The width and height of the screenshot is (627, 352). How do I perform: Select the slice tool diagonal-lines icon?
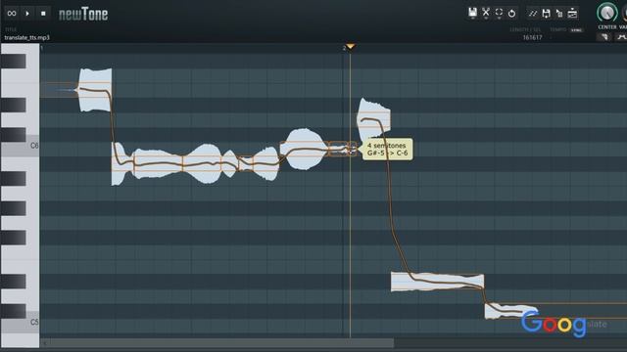pos(533,13)
